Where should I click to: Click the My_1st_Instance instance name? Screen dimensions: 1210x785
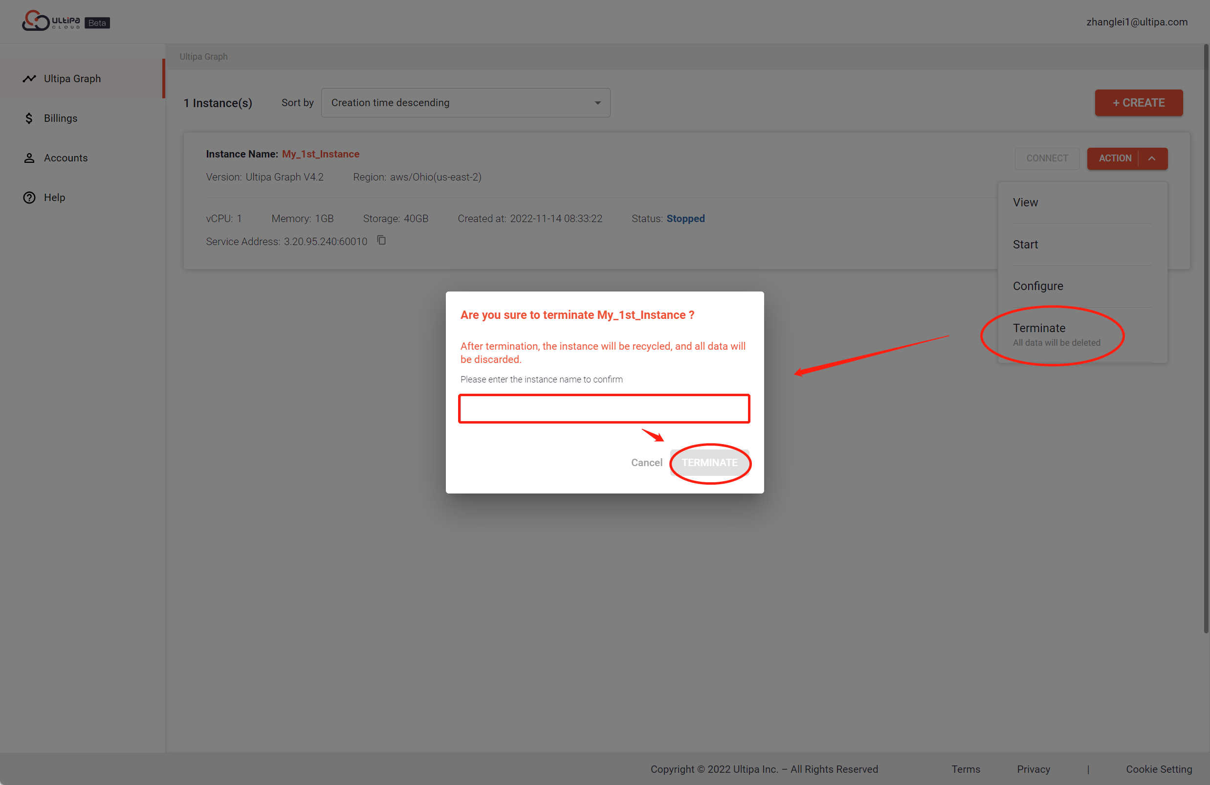320,154
